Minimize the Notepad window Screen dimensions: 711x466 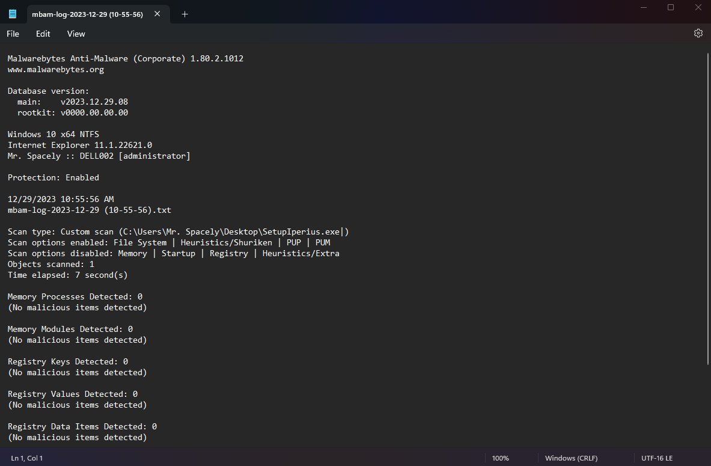tap(644, 7)
